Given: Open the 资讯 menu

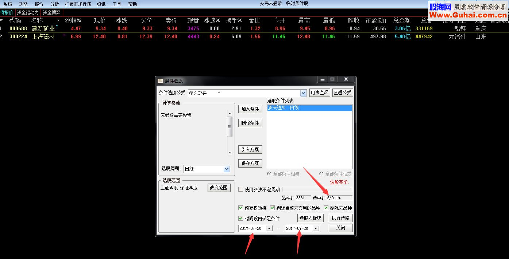Looking at the screenshot, I should (101, 4).
